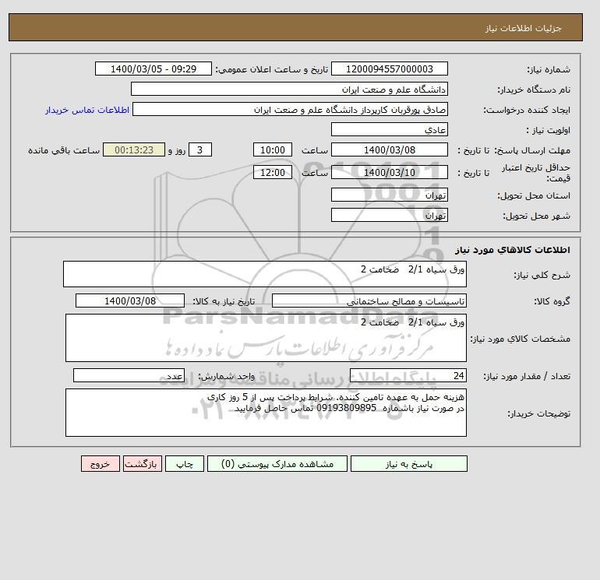Click response deadline date 1400/03/08 in مهلت ارسال پاسخ row
Image resolution: width=600 pixels, height=580 pixels.
click(389, 150)
